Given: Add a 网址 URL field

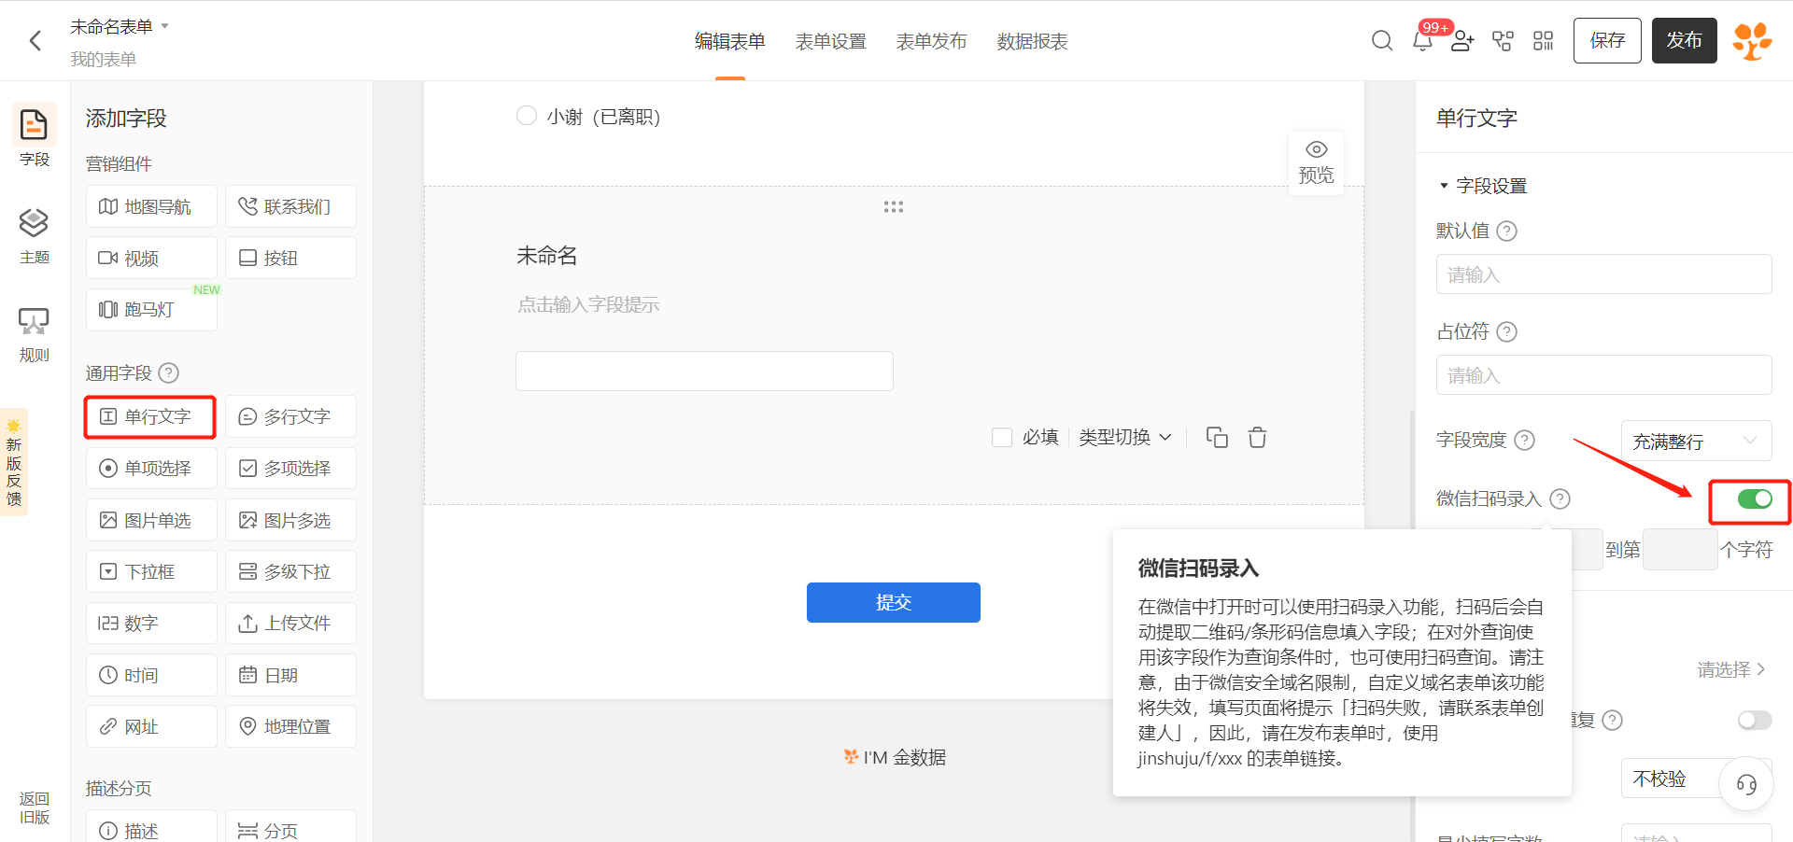Looking at the screenshot, I should (x=151, y=726).
